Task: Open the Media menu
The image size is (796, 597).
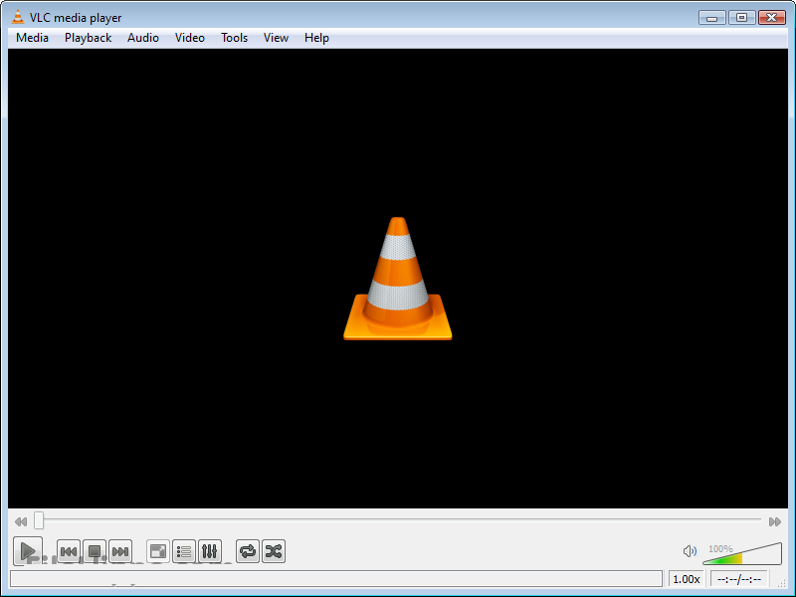Action: 32,38
